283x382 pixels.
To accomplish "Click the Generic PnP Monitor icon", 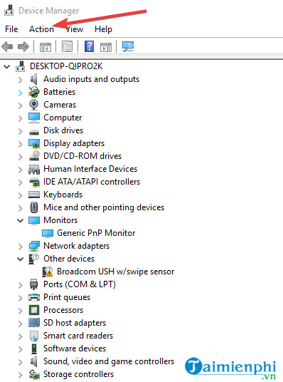I will click(48, 233).
